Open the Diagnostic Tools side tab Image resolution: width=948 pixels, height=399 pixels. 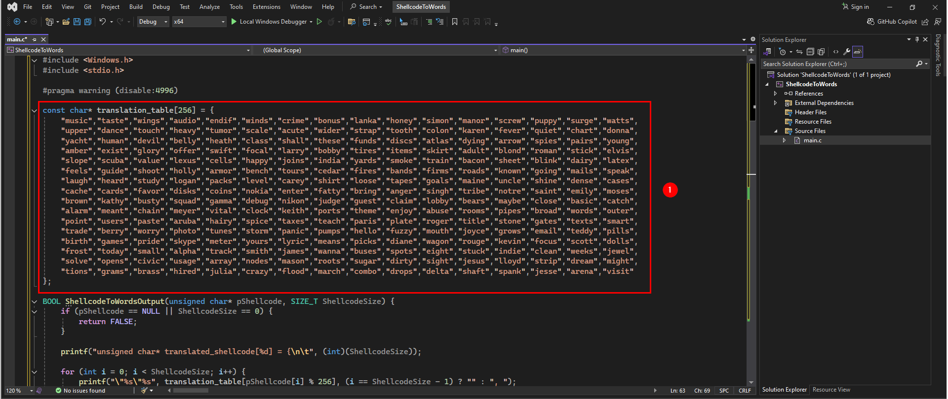pyautogui.click(x=938, y=56)
